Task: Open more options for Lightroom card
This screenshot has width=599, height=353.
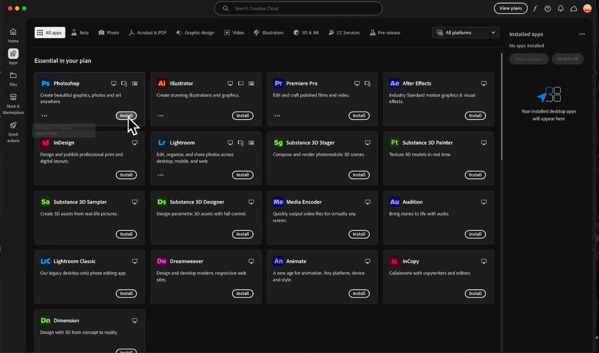Action: [x=161, y=175]
